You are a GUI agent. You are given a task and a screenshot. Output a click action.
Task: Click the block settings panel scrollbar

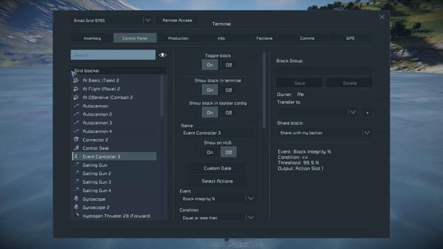point(264,91)
